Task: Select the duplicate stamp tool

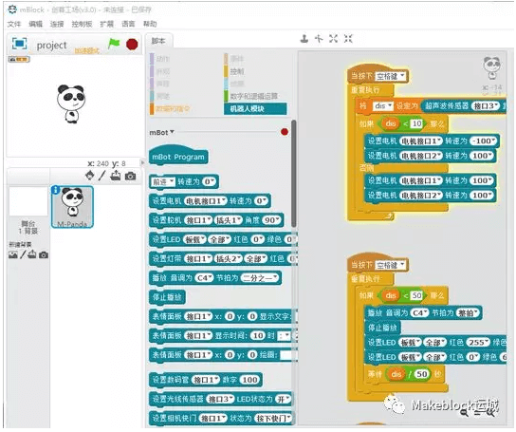Action: tap(304, 39)
